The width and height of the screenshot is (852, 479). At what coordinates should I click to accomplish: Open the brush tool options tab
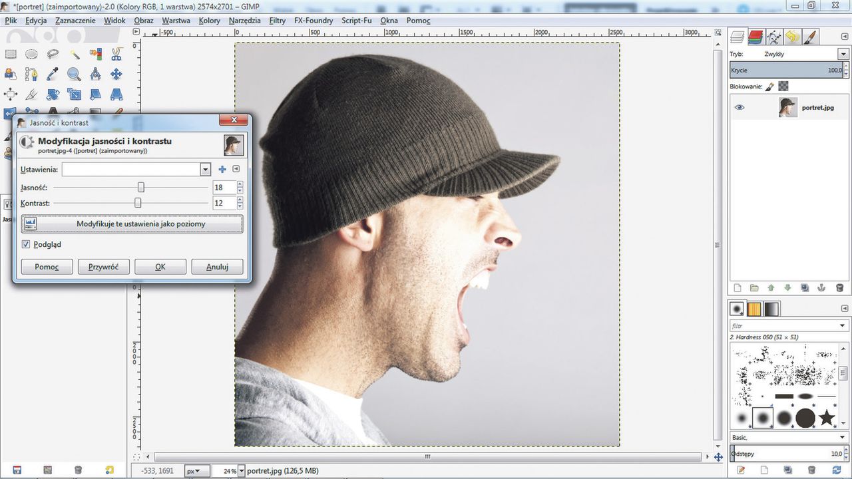pos(810,37)
